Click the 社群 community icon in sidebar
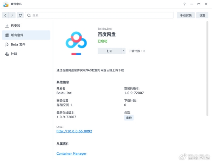The image size is (212, 162). (7, 54)
